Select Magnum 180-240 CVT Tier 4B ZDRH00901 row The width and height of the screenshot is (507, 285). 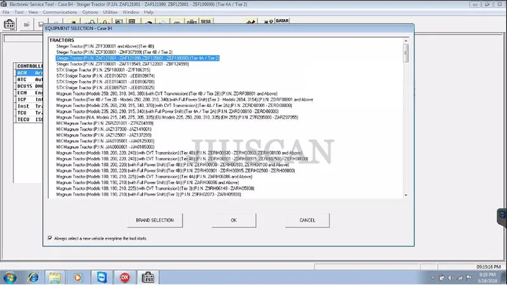click(182, 159)
